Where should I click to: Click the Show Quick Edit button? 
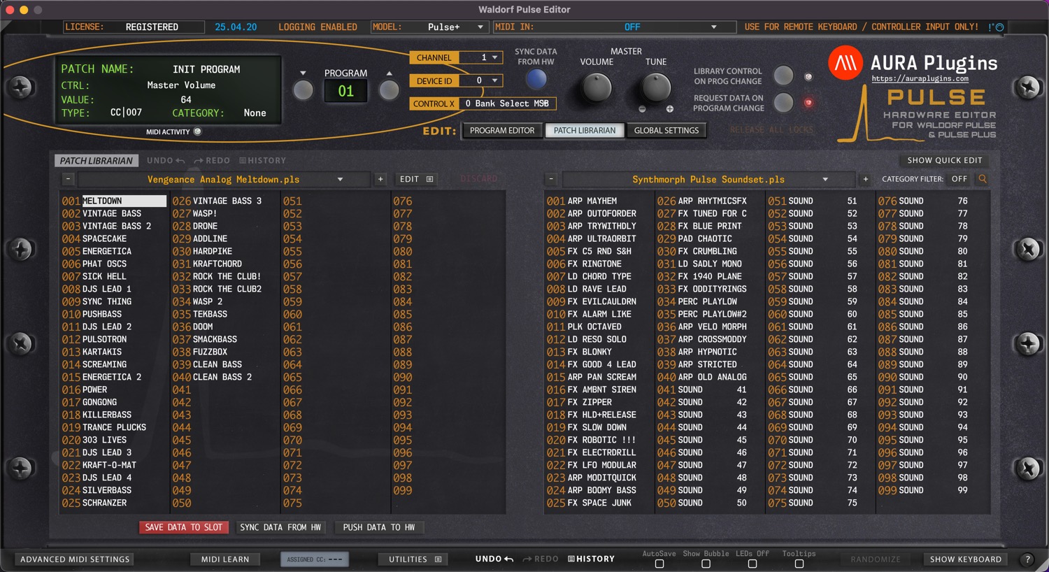[x=945, y=161]
